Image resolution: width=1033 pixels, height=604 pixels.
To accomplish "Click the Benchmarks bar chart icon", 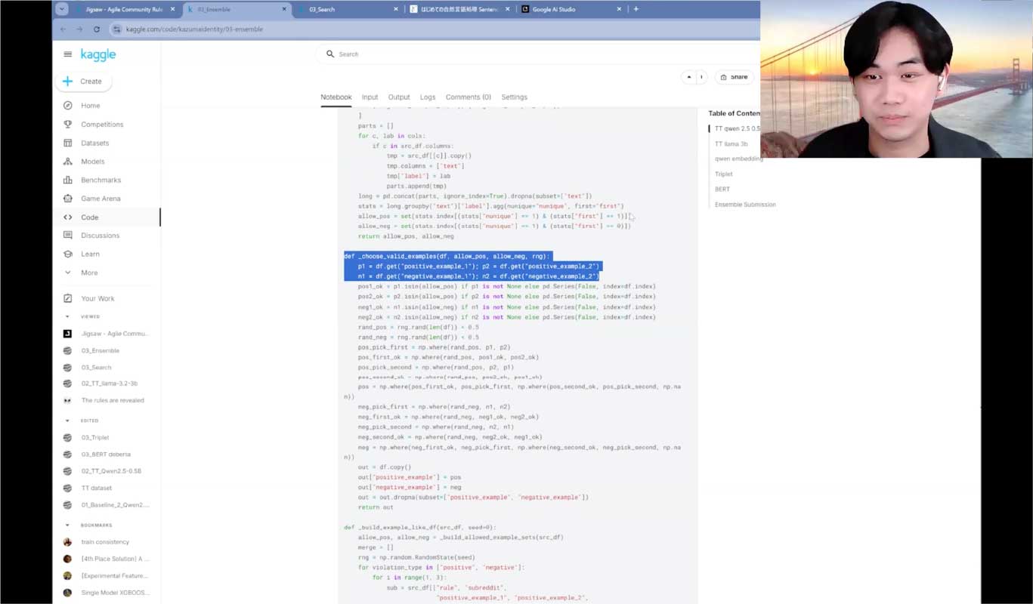I will click(x=68, y=180).
